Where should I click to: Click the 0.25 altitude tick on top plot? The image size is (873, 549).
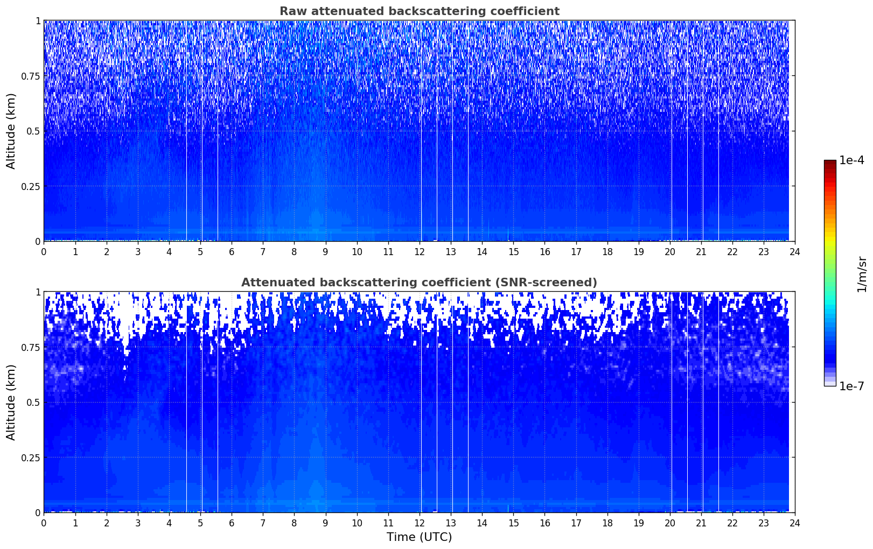tap(31, 186)
